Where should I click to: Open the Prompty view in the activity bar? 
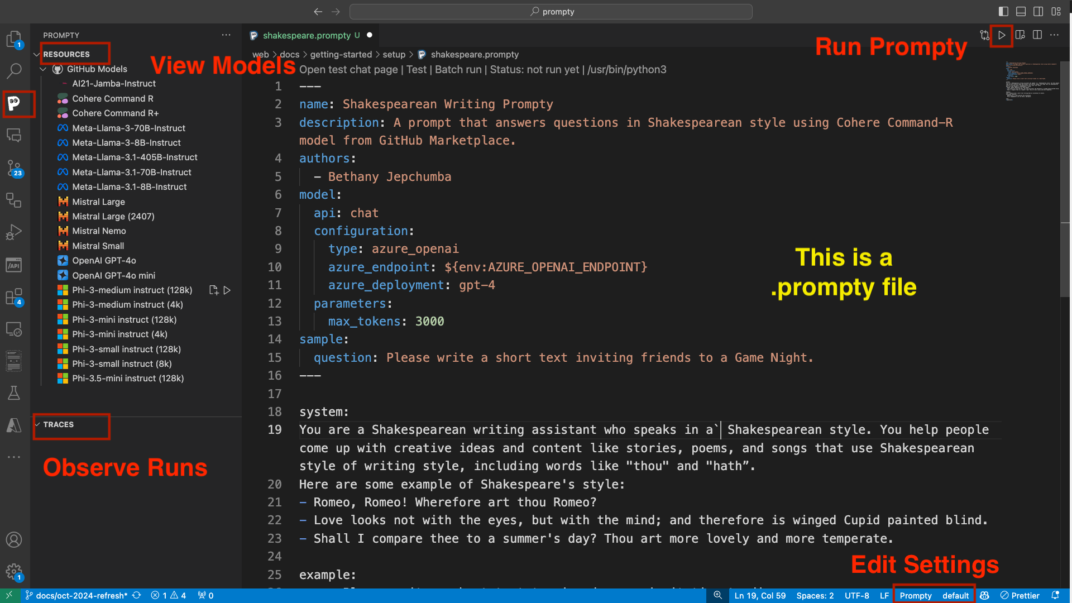pos(15,104)
